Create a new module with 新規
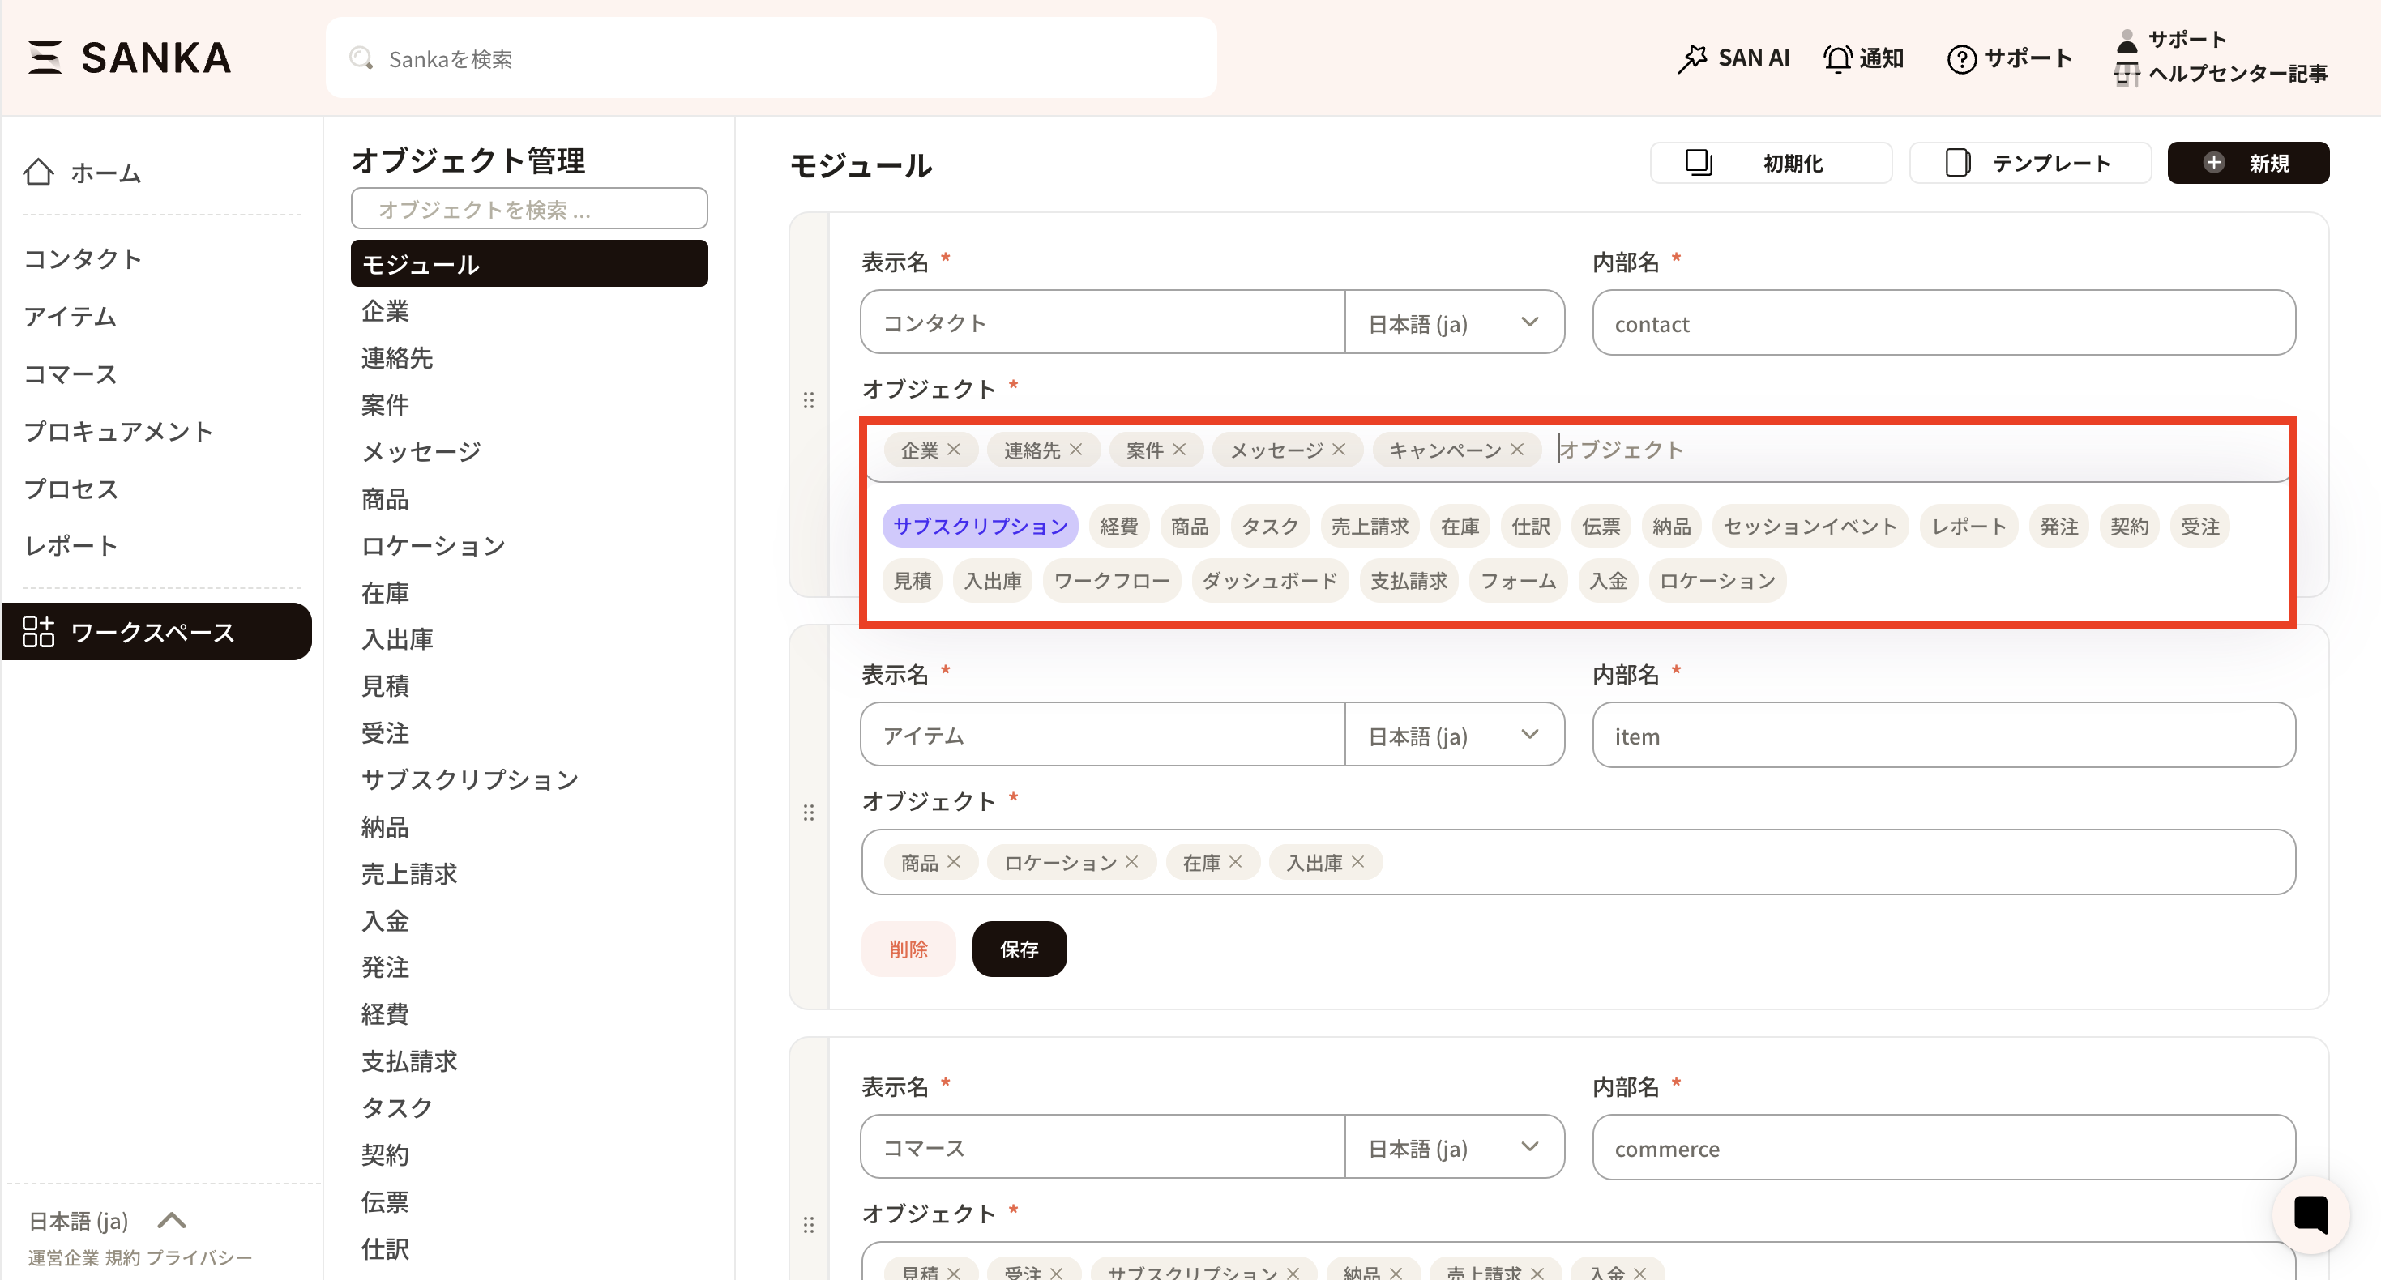The height and width of the screenshot is (1280, 2381). (2248, 163)
